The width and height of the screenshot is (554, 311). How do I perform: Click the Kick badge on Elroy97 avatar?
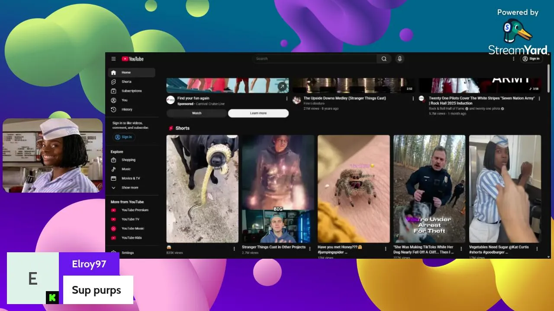coord(52,298)
